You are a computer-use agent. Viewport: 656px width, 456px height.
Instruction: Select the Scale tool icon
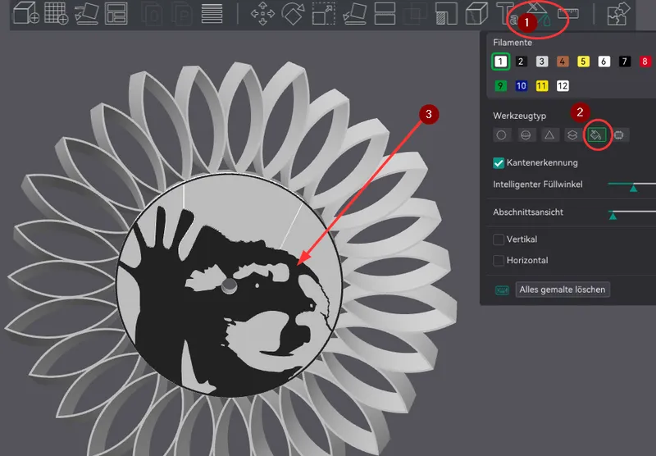(x=324, y=13)
